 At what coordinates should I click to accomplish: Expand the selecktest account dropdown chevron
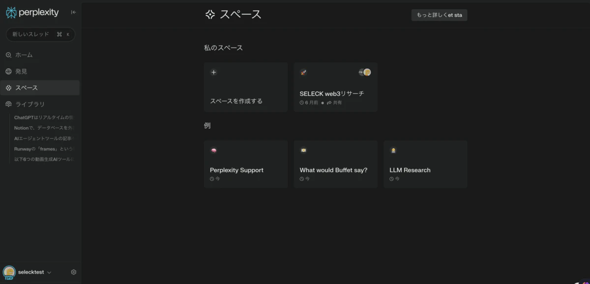pyautogui.click(x=49, y=272)
